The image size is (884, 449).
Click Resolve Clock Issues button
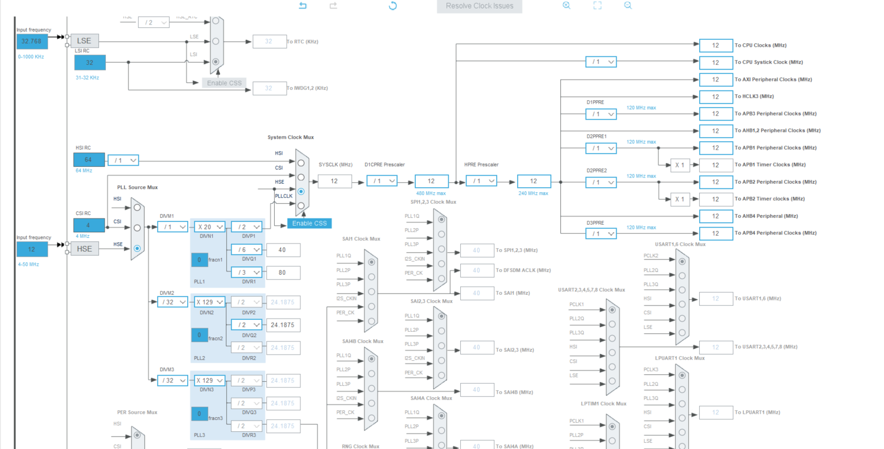click(x=480, y=6)
